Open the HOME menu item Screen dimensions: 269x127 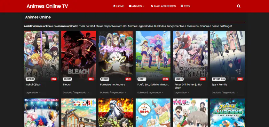pyautogui.click(x=119, y=6)
